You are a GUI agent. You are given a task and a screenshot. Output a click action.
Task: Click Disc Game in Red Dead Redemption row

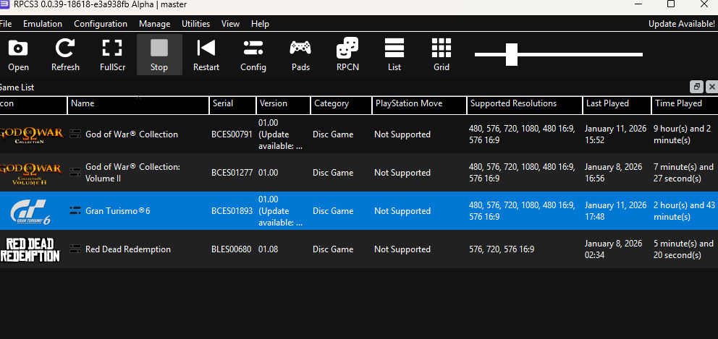[333, 249]
